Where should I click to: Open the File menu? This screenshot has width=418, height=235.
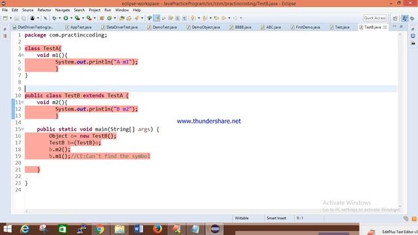[x=5, y=10]
